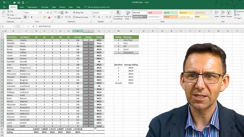Set Middle Align for cell content
The width and height of the screenshot is (244, 137).
tap(59, 13)
